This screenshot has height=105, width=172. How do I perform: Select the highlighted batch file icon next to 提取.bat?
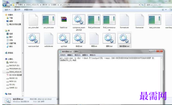click(124, 38)
